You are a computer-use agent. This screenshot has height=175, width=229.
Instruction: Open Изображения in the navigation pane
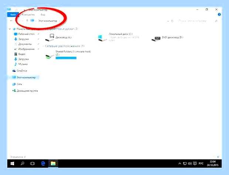pyautogui.click(x=26, y=49)
